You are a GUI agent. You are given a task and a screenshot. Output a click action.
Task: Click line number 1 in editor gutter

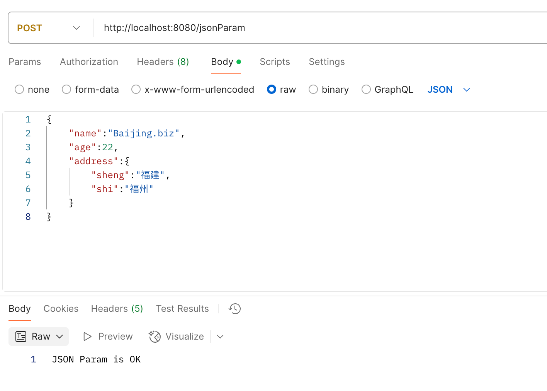28,119
